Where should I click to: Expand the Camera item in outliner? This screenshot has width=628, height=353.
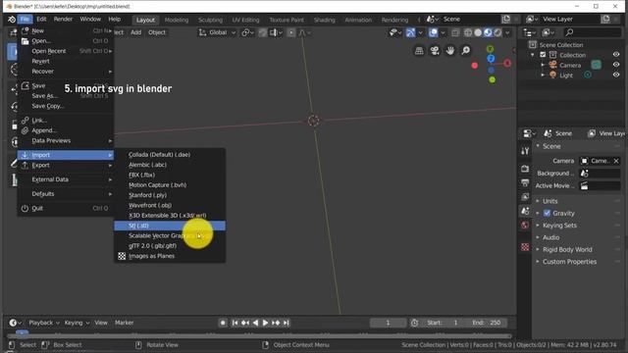click(543, 65)
